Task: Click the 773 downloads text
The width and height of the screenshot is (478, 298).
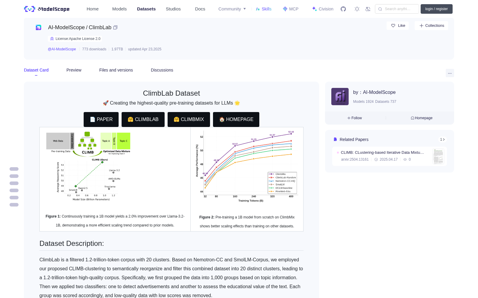Action: (x=94, y=49)
